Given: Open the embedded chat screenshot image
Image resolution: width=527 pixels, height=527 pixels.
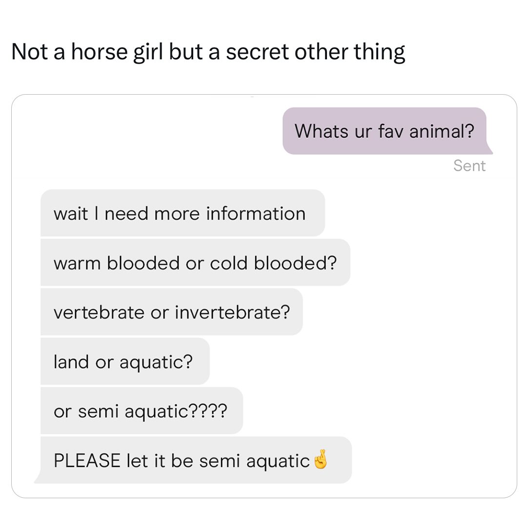Looking at the screenshot, I should pyautogui.click(x=264, y=296).
